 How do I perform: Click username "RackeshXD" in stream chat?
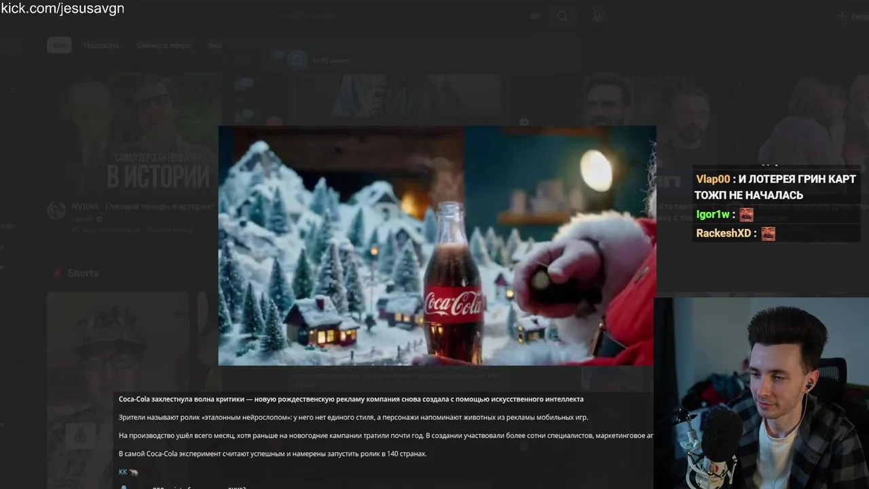point(724,234)
